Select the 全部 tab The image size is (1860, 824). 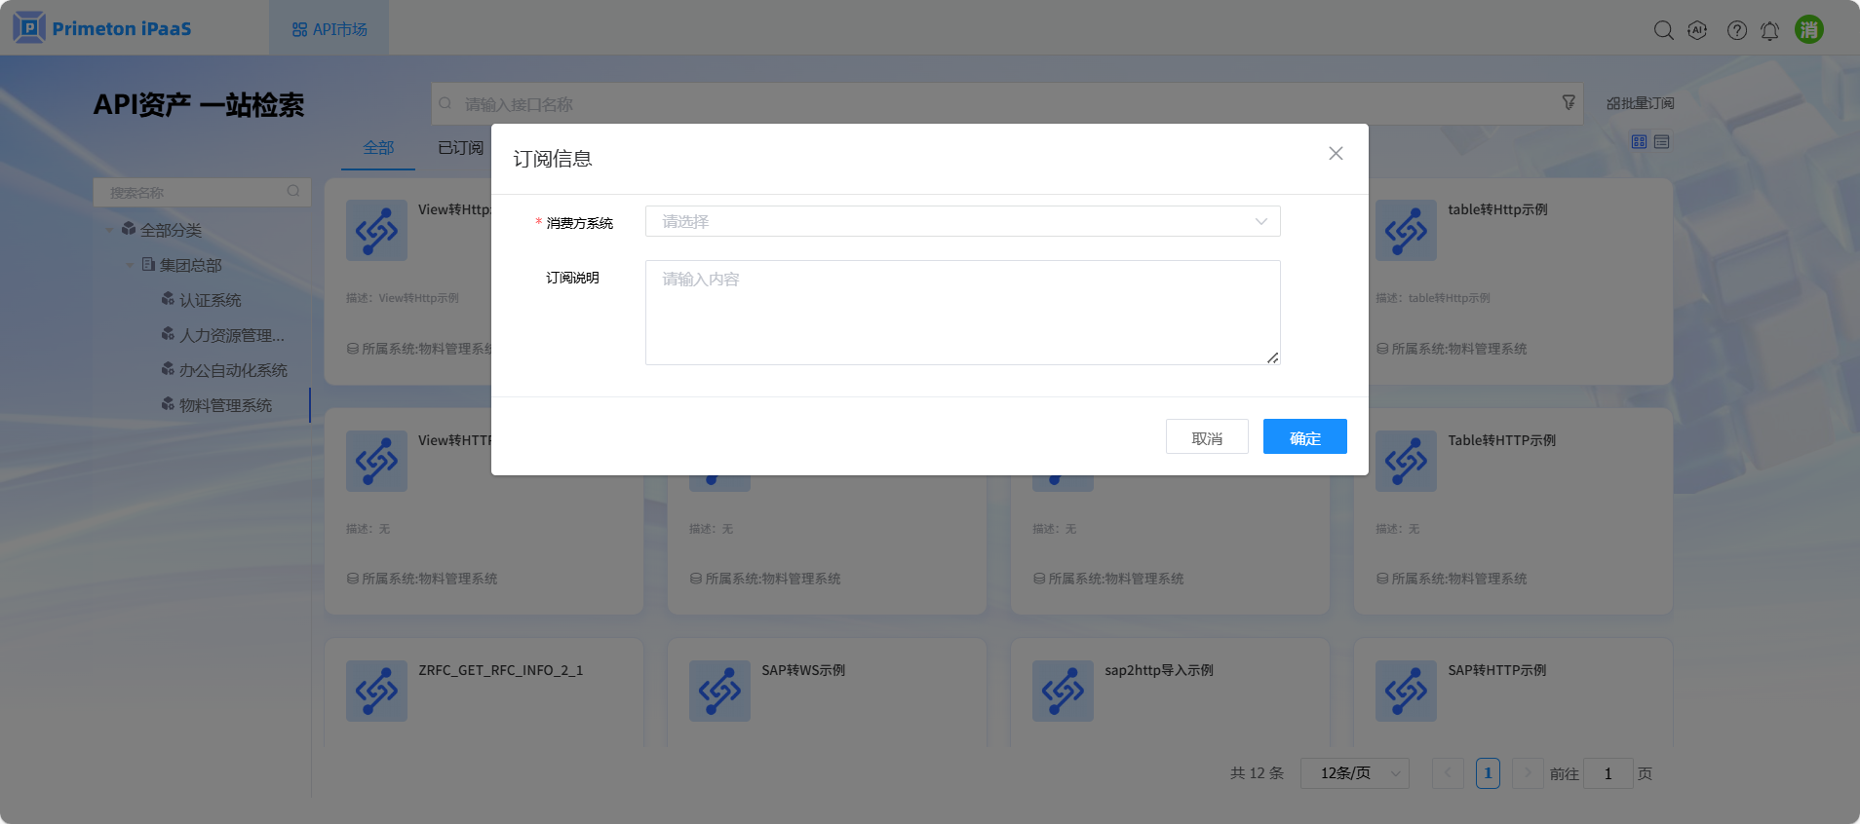tap(378, 148)
